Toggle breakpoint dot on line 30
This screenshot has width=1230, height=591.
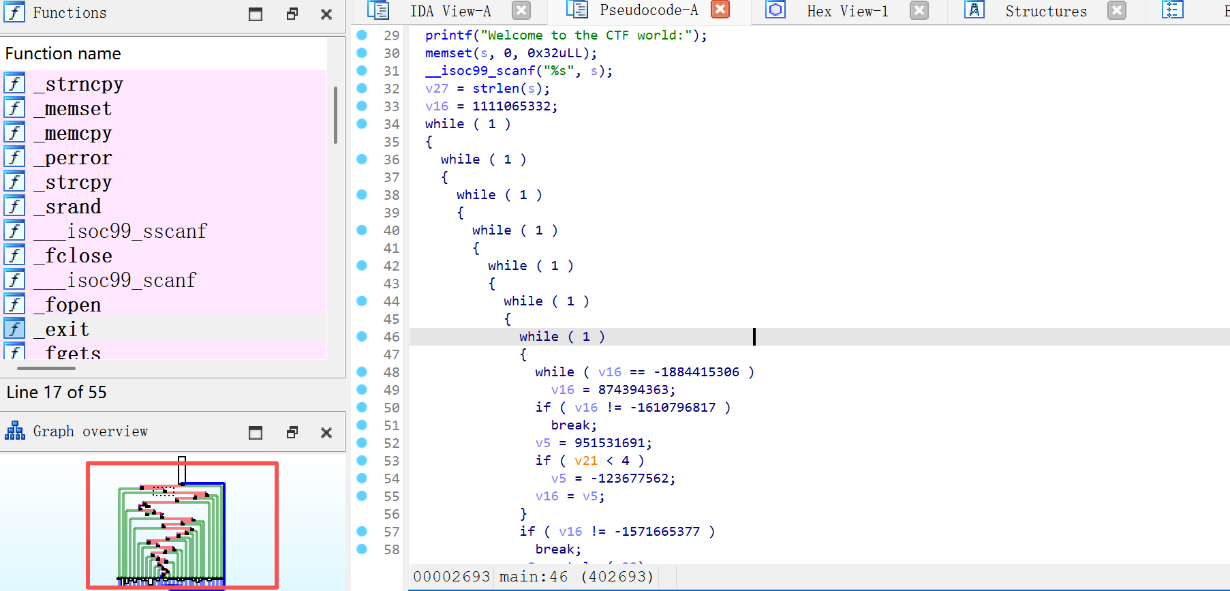362,52
